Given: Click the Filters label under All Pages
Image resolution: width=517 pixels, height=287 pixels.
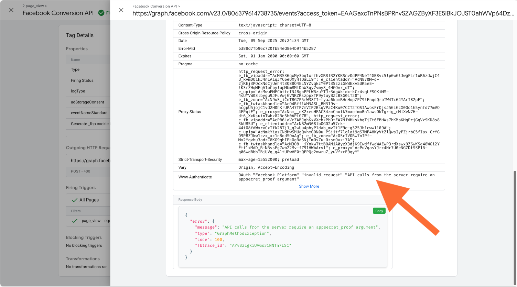Looking at the screenshot, I should coord(76,211).
